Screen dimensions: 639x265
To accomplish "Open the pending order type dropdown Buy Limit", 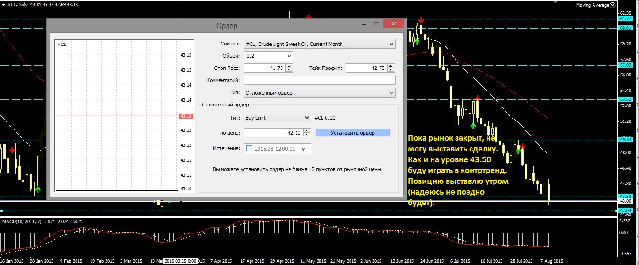I will pos(277,118).
